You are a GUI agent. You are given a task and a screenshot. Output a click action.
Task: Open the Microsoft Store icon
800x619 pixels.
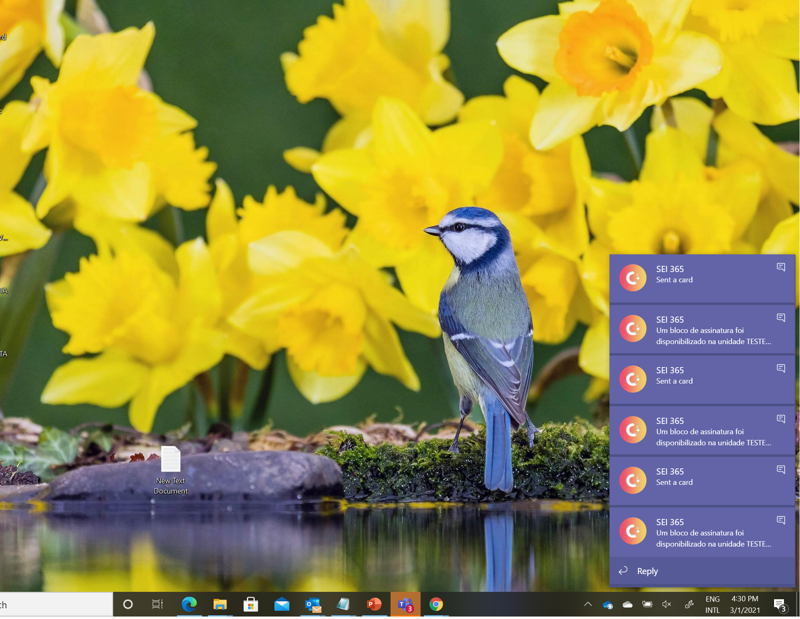(251, 604)
